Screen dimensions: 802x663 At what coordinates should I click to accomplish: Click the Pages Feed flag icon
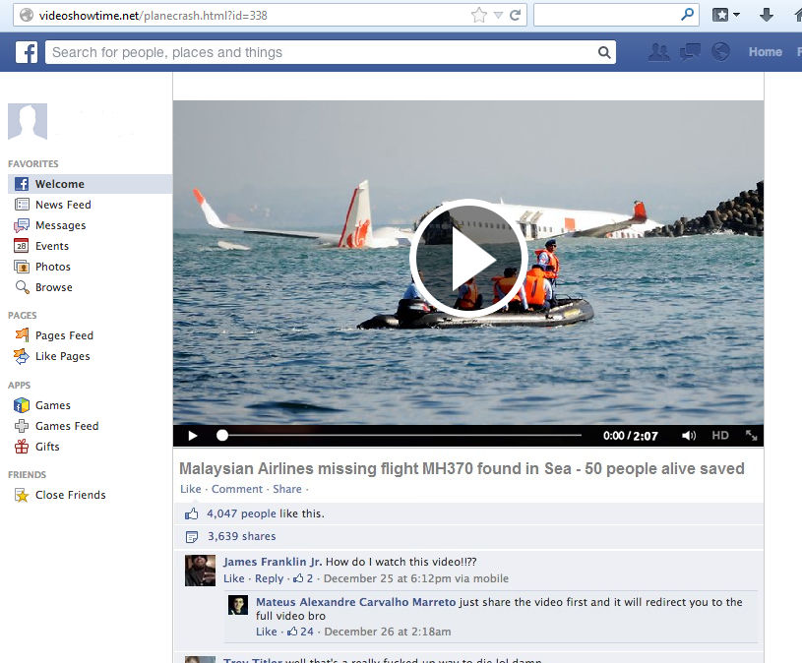[22, 334]
